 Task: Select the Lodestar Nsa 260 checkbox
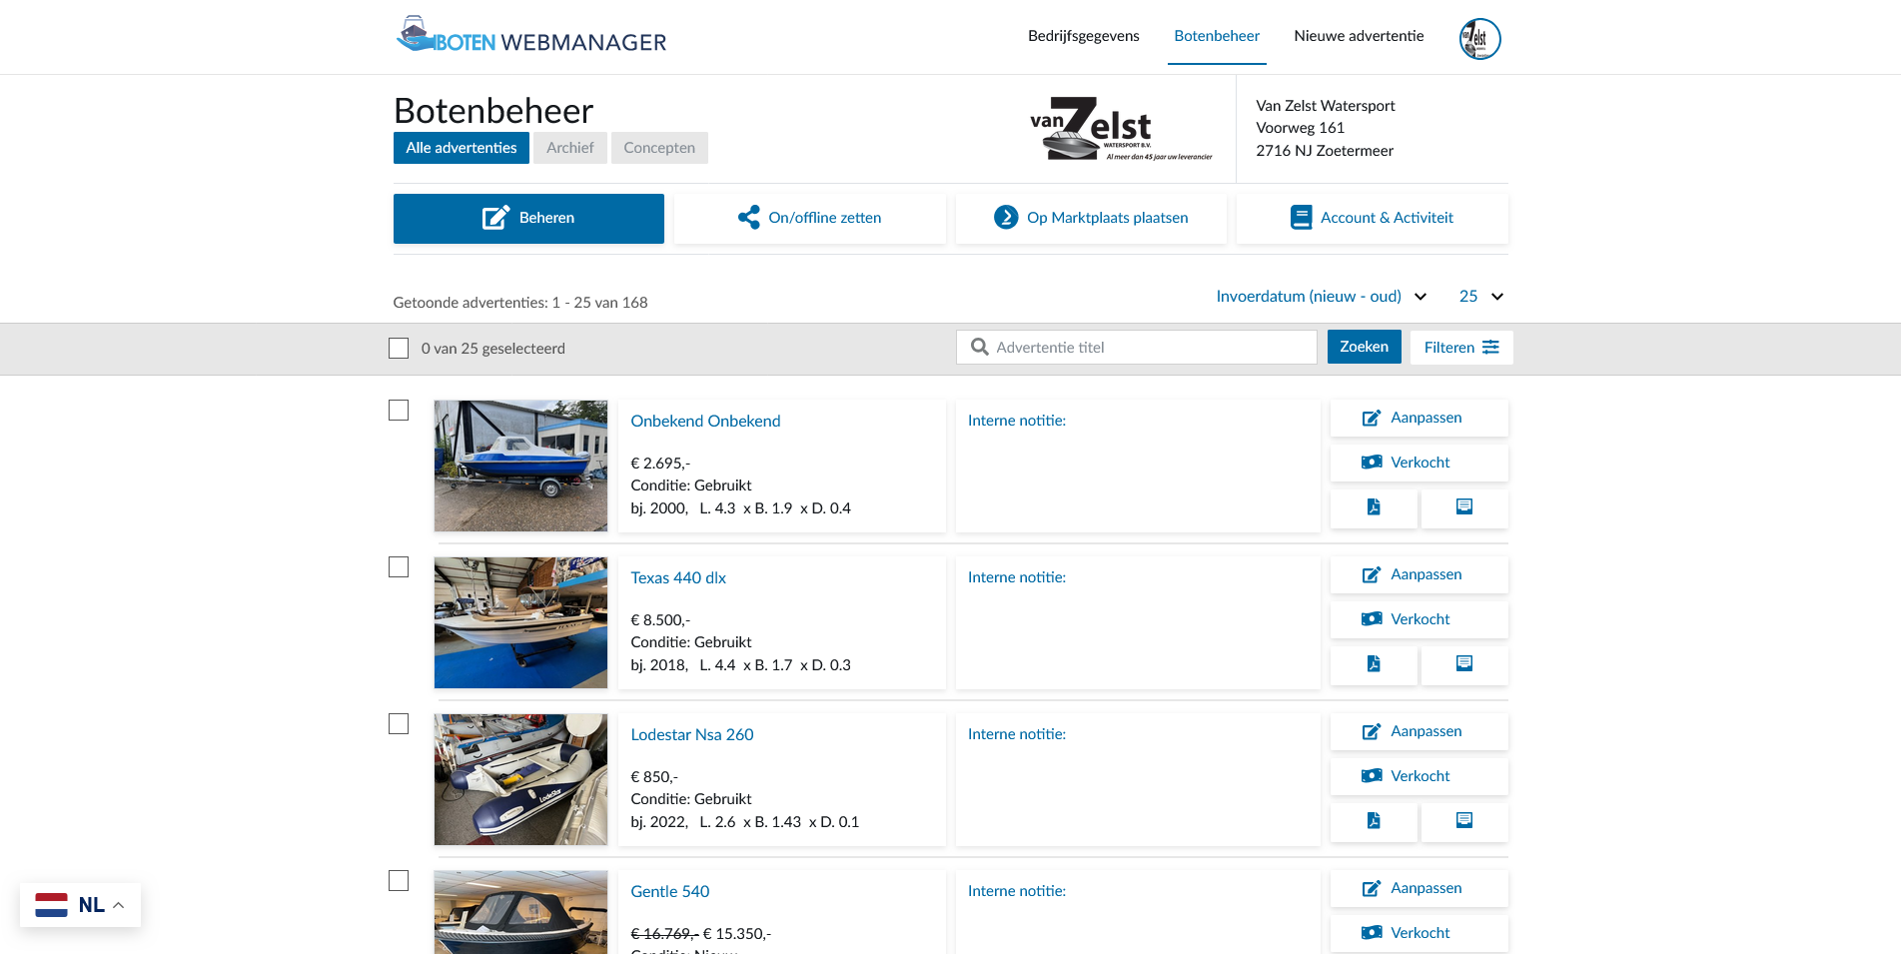pos(399,724)
